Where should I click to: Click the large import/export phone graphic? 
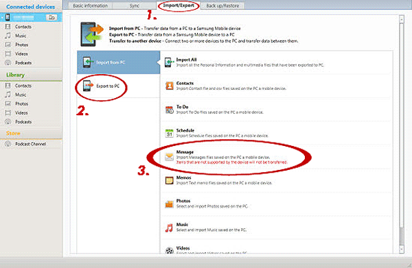point(92,34)
